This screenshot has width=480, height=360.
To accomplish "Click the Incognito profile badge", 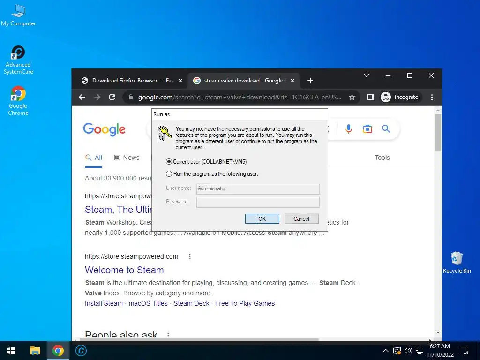I will tap(400, 97).
